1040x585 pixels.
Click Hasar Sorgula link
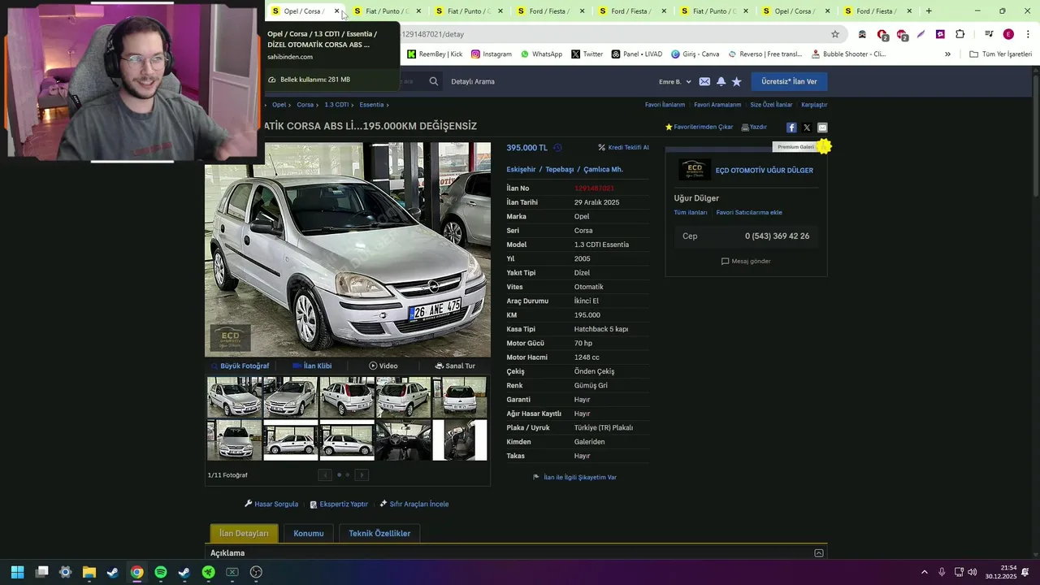coord(271,505)
